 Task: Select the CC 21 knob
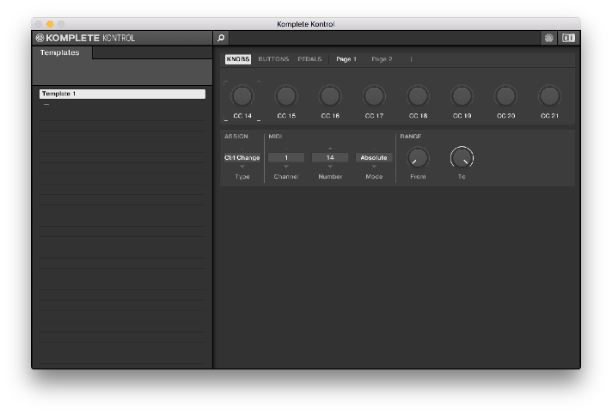click(549, 95)
